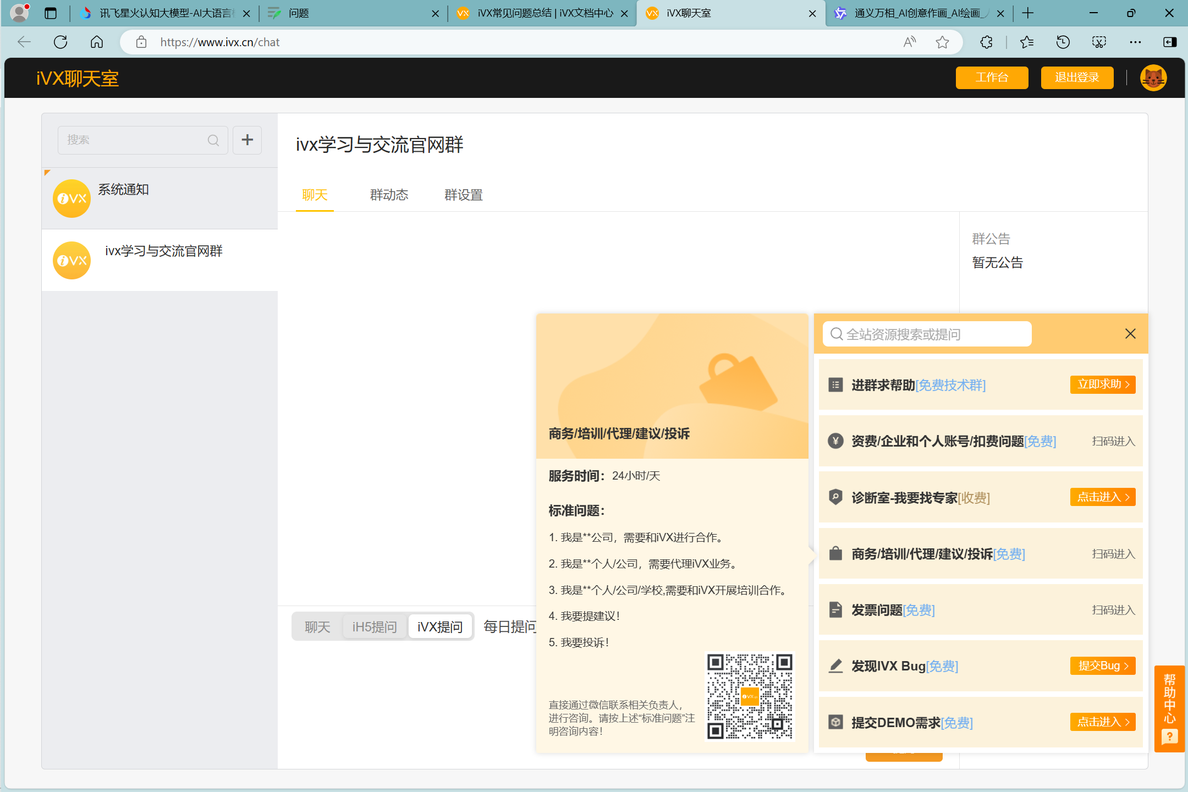Click the 工作台 button
The height and width of the screenshot is (792, 1188).
992,78
